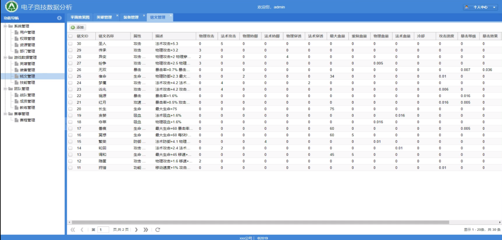Viewport: 502px width, 240px height.
Task: Click the 用户管理 page icon
Action: pyautogui.click(x=17, y=32)
